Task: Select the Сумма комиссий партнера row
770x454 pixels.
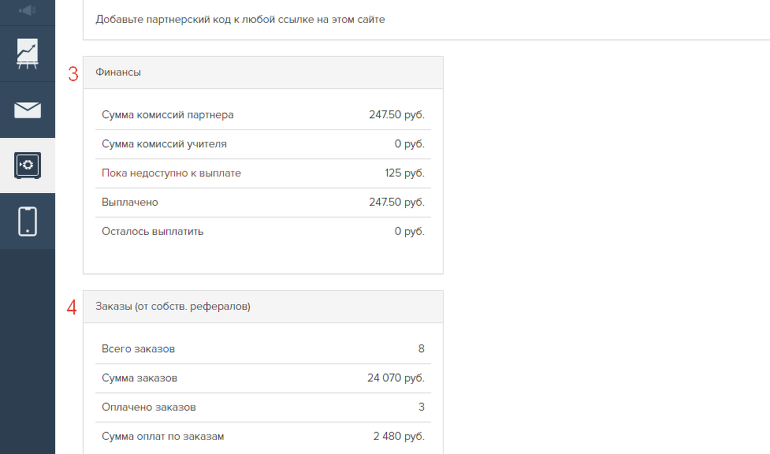Action: pos(263,115)
